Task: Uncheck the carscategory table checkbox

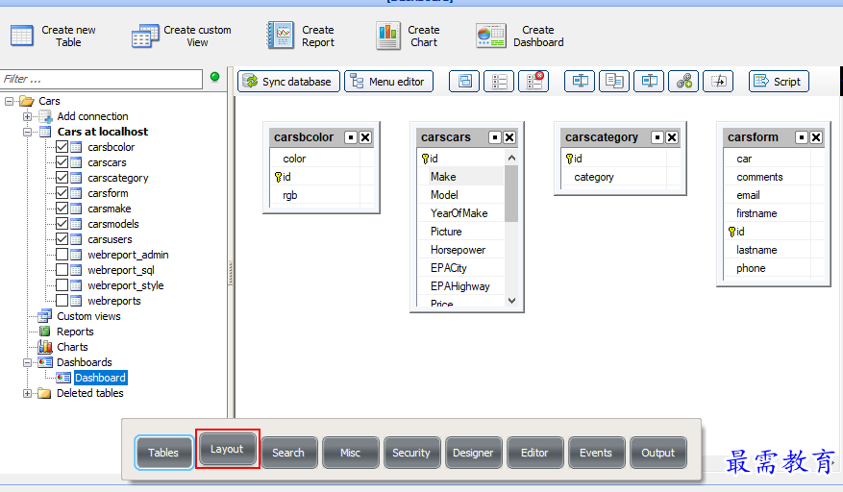Action: 62,178
